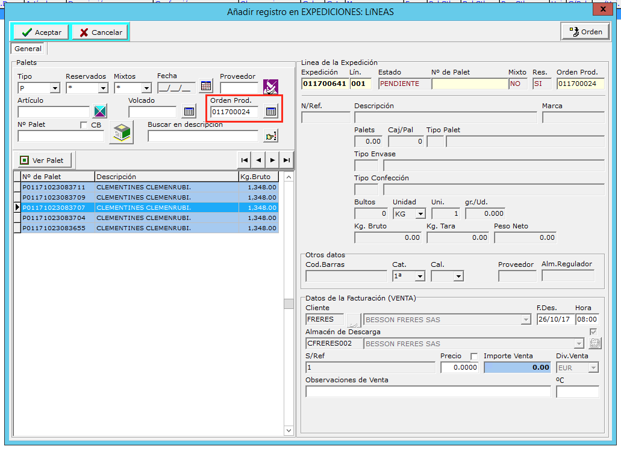Click the Buscar en descripcion search icon
The height and width of the screenshot is (449, 621).
coord(271,136)
